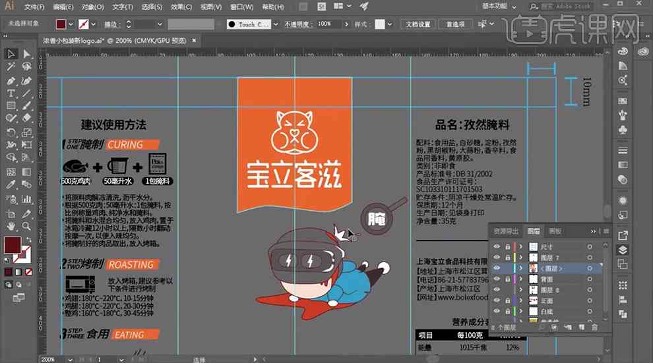This screenshot has height=363, width=653.
Task: Select the Paintbrush tool
Action: (26, 105)
